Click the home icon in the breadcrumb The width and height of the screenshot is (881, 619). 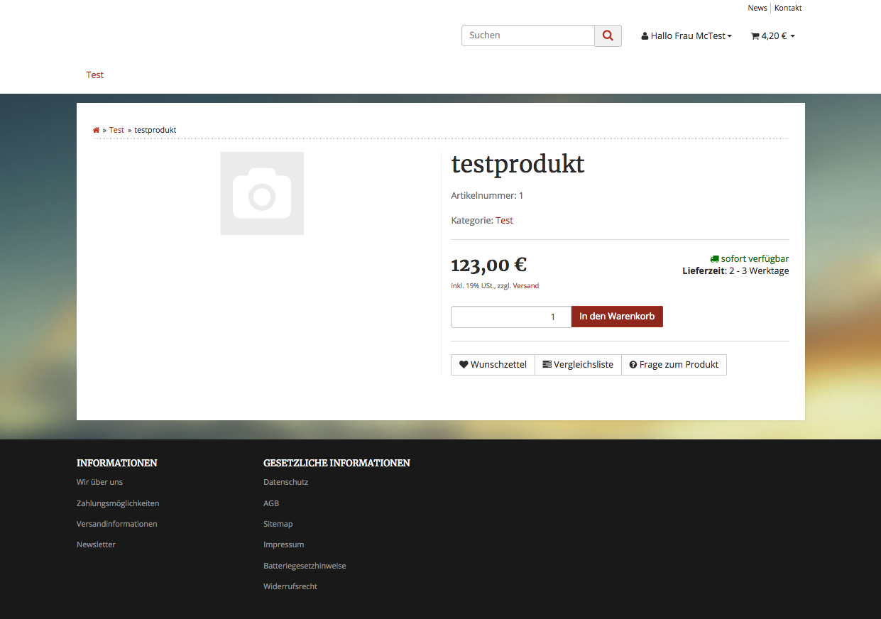[96, 129]
